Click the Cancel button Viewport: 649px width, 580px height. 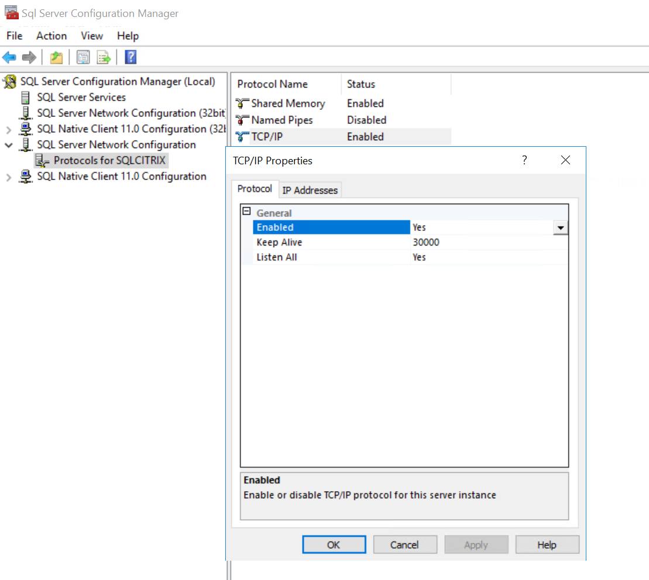click(x=404, y=544)
